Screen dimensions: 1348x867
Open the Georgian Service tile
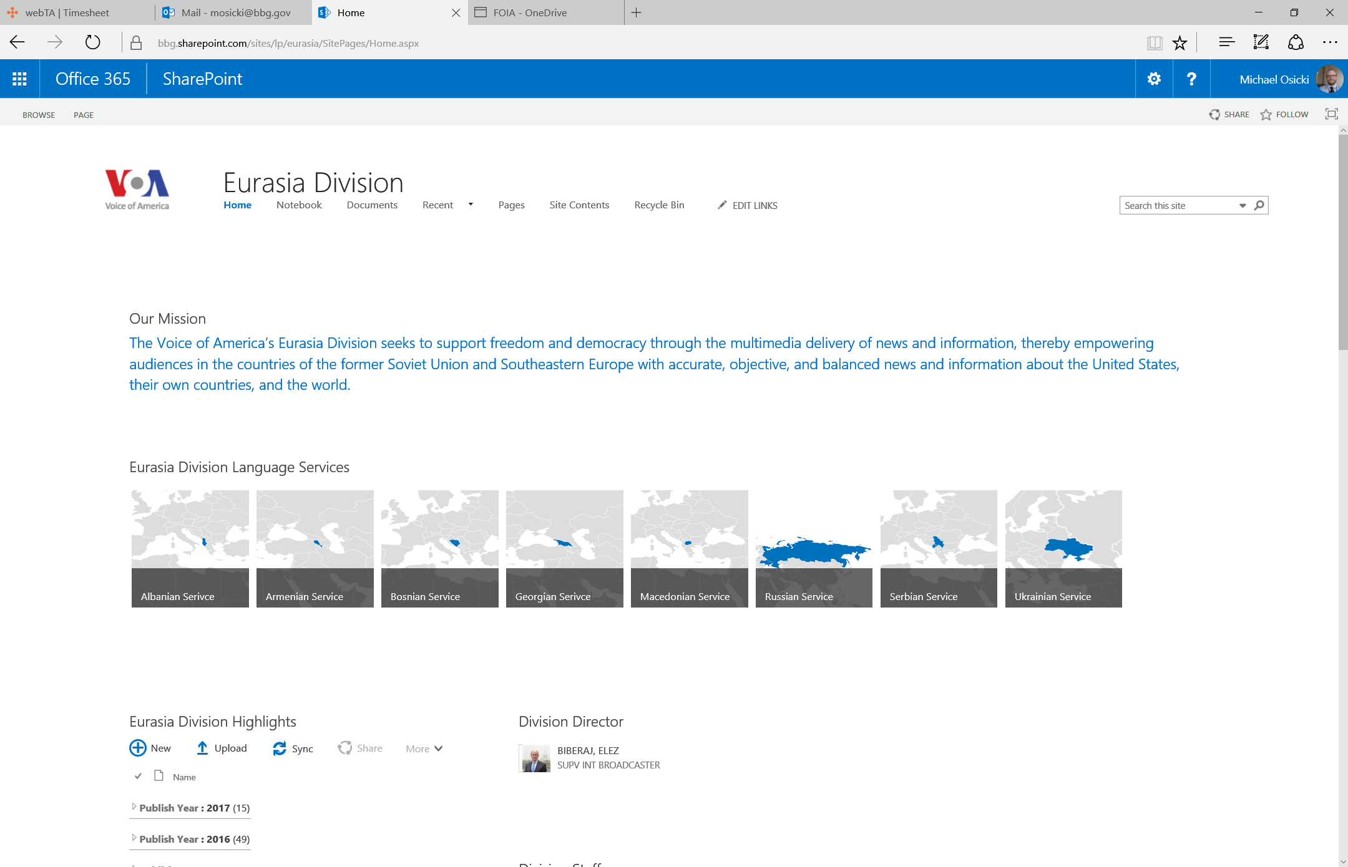tap(565, 549)
